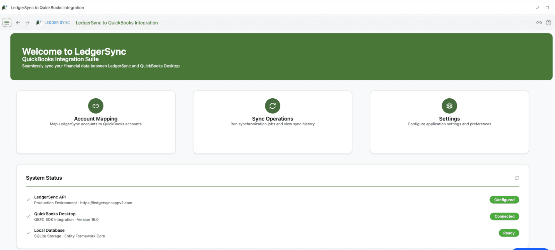Image resolution: width=555 pixels, height=250 pixels.
Task: Click the chain link icon in toolbar
Action: [x=539, y=23]
